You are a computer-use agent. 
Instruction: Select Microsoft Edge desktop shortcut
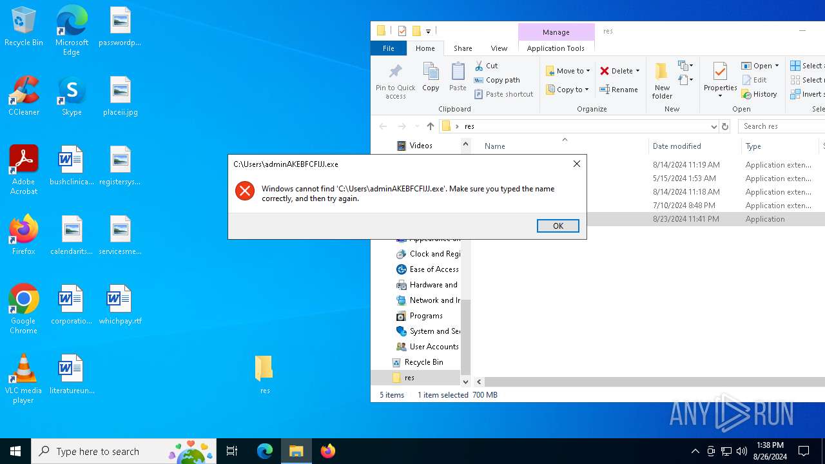[72, 31]
